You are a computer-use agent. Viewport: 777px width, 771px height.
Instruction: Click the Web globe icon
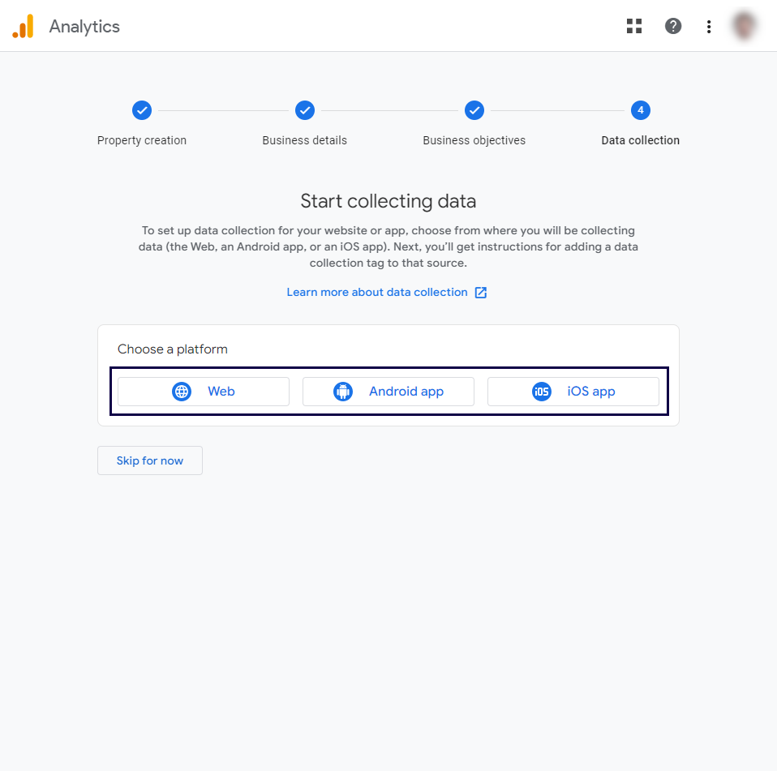[x=182, y=392]
